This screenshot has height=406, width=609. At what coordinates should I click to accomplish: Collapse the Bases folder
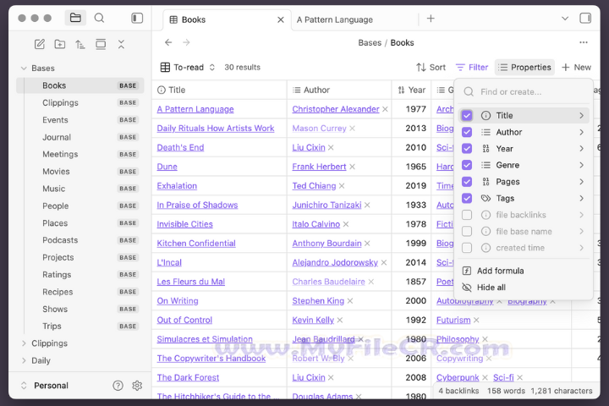[24, 69]
